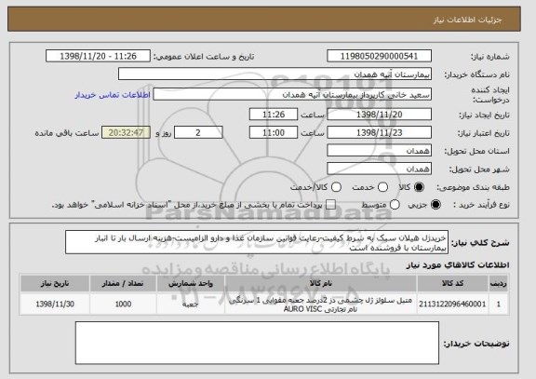Click the جعبه unit cell
536x379 pixels.
click(x=191, y=305)
